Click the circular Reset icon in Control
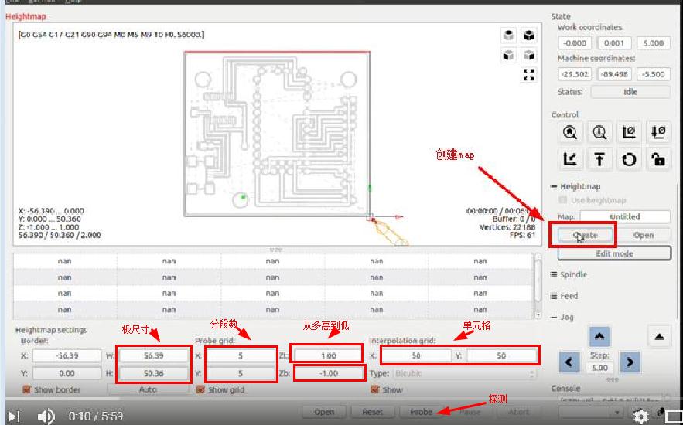 point(629,159)
